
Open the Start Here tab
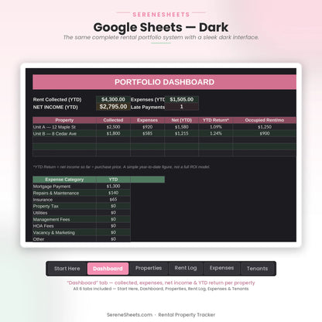[x=67, y=269]
